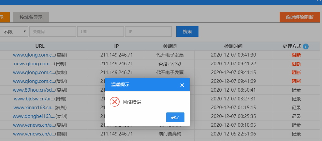
Task: Click the 阻断 status in first row
Action: (x=296, y=55)
